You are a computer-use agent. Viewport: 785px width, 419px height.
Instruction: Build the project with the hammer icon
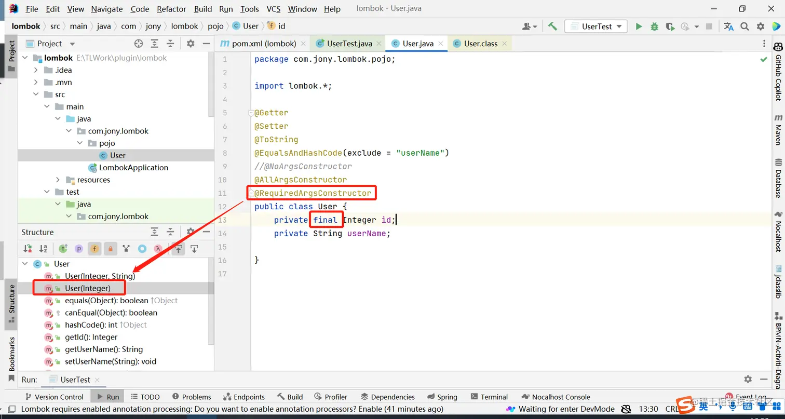[552, 26]
